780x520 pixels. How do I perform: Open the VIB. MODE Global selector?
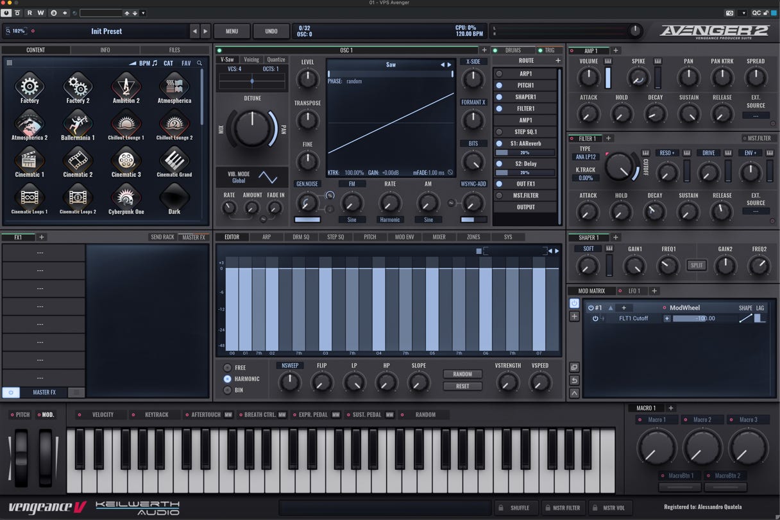coord(239,181)
